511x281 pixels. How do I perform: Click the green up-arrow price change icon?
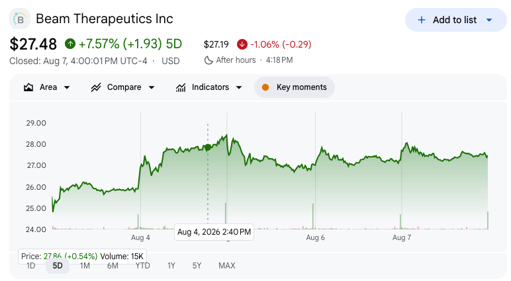70,44
